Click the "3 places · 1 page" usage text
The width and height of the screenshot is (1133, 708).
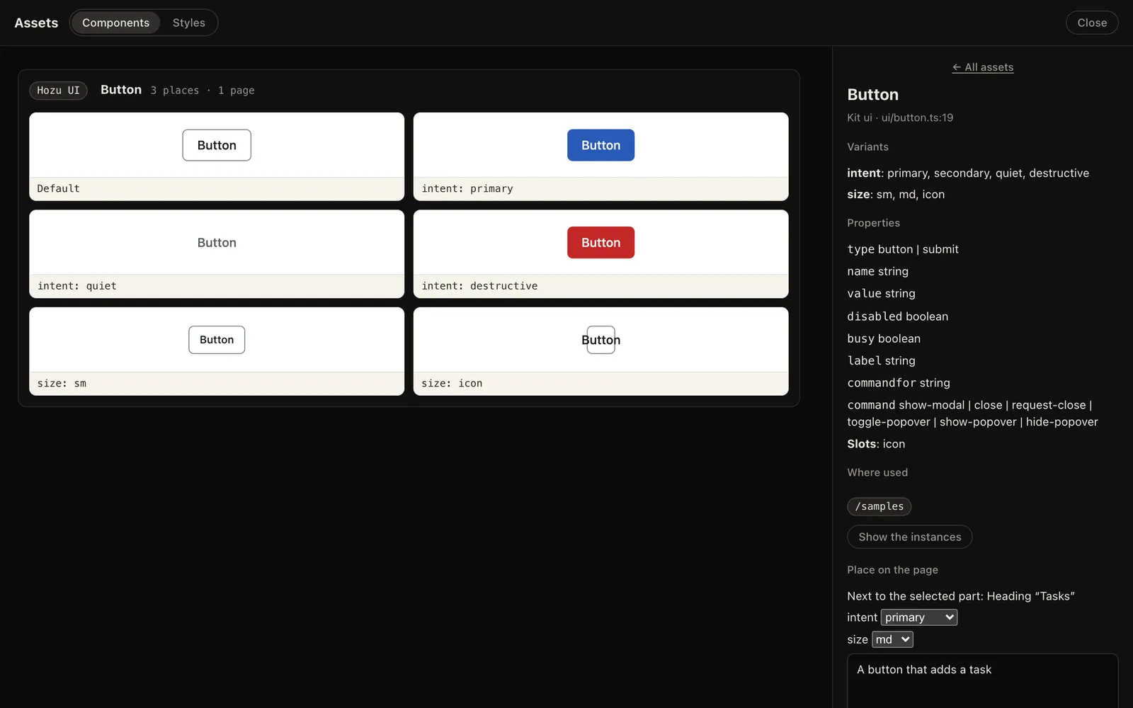tap(203, 91)
